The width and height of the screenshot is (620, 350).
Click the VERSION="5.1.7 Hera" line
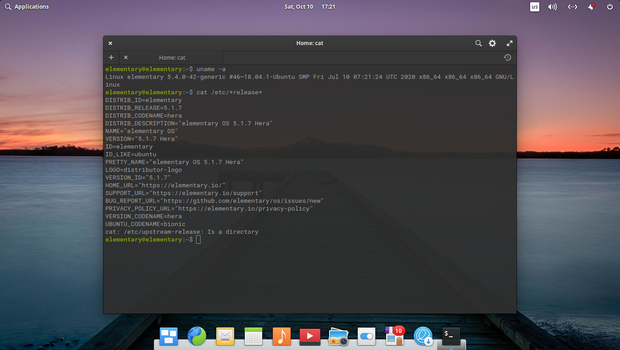pos(142,139)
